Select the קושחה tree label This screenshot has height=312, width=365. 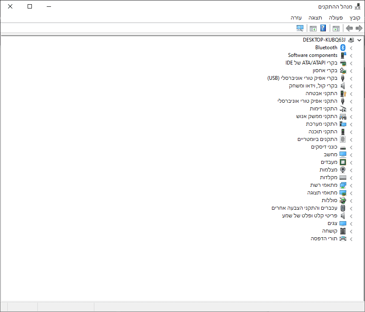pyautogui.click(x=330, y=231)
